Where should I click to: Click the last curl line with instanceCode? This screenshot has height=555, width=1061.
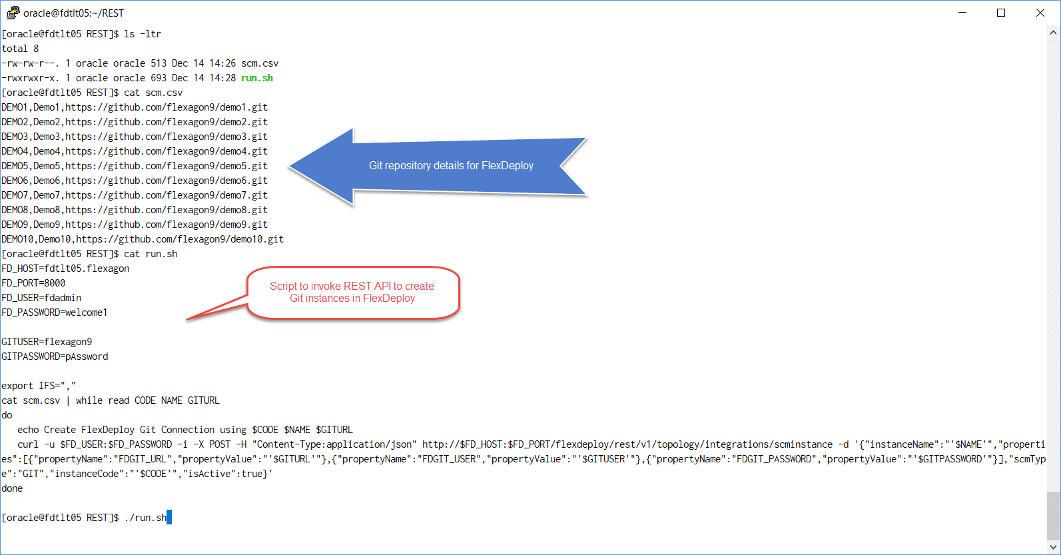137,474
